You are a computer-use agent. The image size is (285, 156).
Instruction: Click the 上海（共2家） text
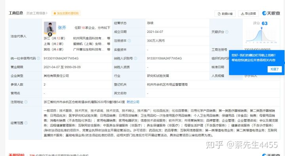coord(53,44)
